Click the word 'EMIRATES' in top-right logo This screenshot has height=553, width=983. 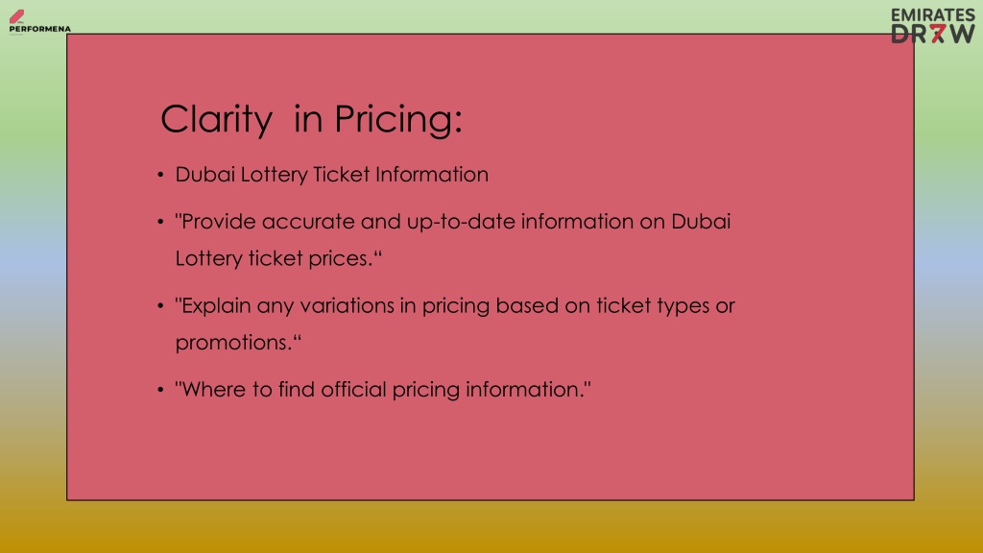[x=933, y=15]
